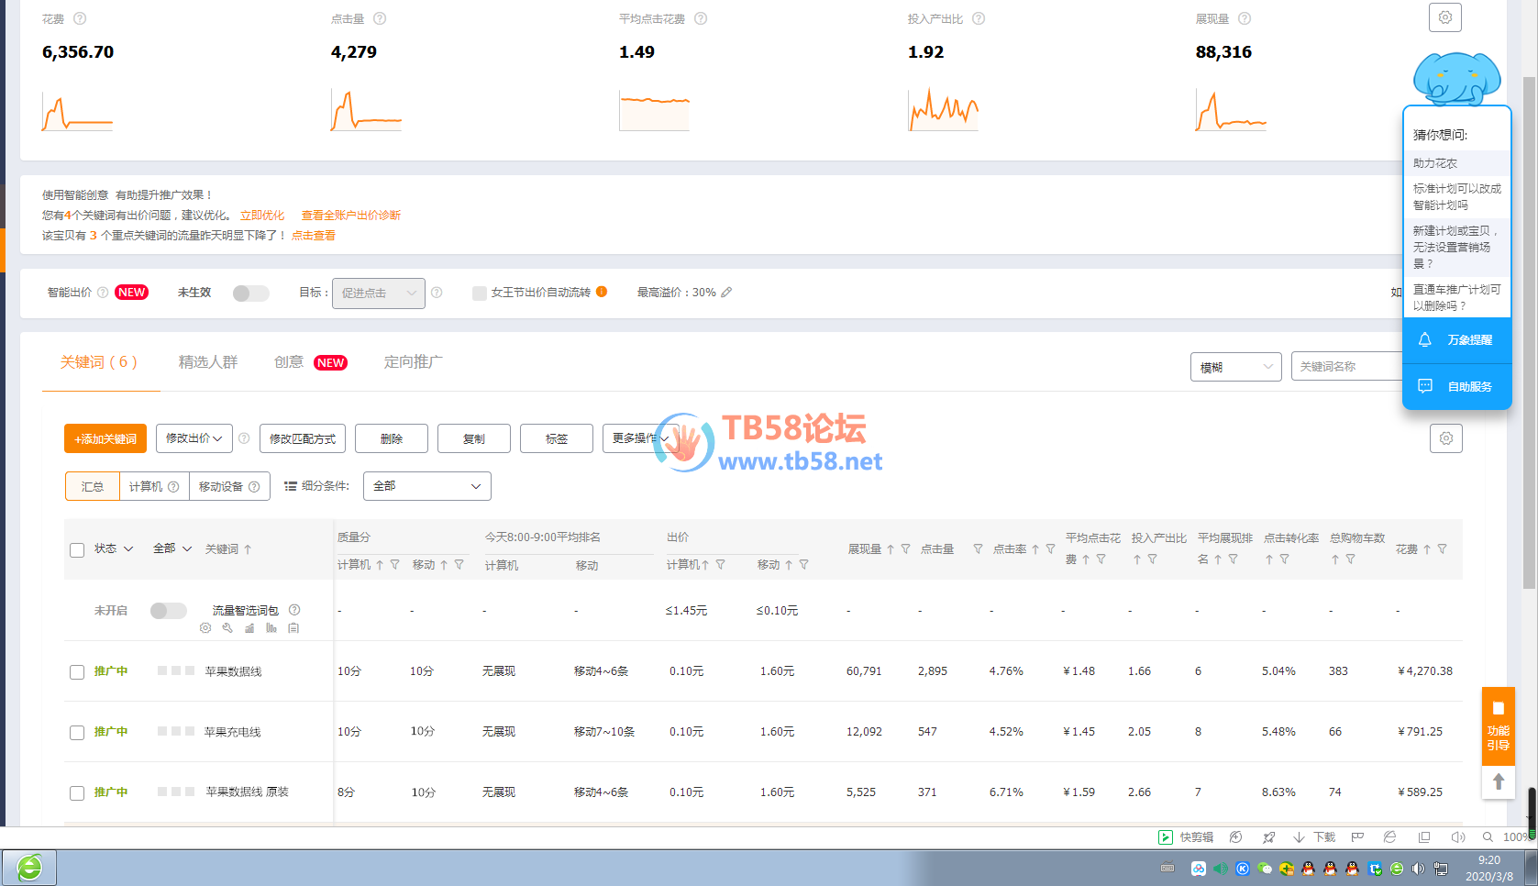Switch to the 创意 tab
This screenshot has height=886, width=1538.
point(289,362)
